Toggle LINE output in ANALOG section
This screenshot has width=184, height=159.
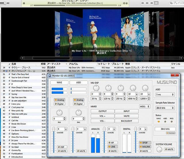click(x=113, y=147)
